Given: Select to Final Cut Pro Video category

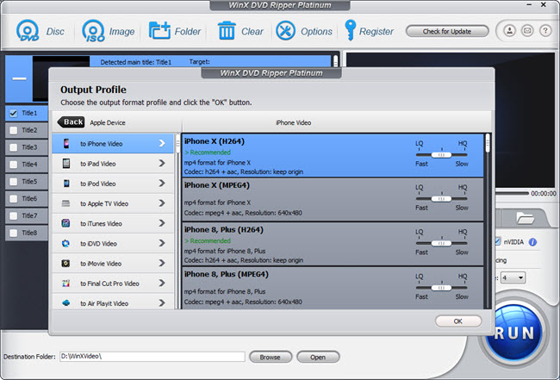Looking at the screenshot, I should click(x=113, y=283).
